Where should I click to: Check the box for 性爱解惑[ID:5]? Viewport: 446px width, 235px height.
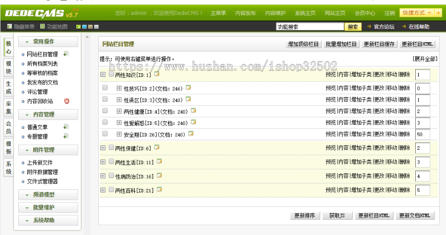click(105, 122)
